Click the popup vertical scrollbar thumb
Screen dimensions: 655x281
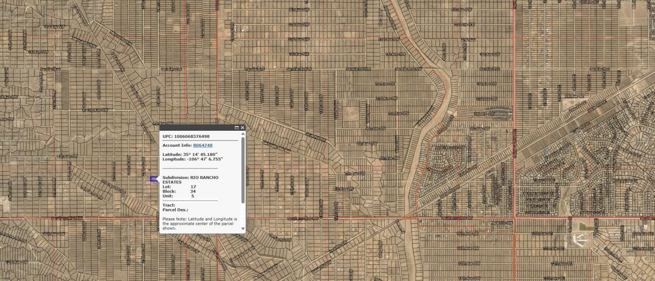243,169
